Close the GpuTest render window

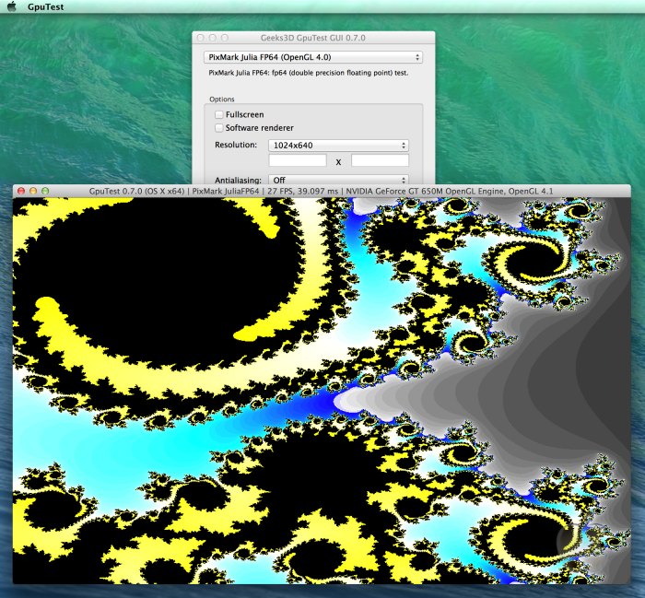coord(21,191)
